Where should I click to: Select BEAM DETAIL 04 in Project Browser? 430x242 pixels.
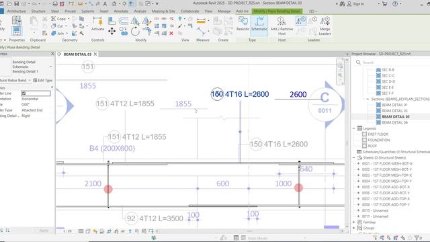tap(394, 122)
